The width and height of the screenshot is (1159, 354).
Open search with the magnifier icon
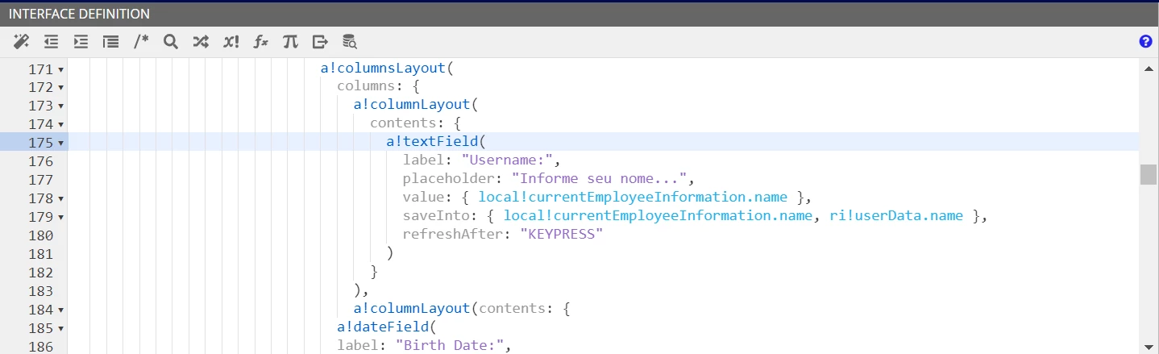tap(170, 41)
